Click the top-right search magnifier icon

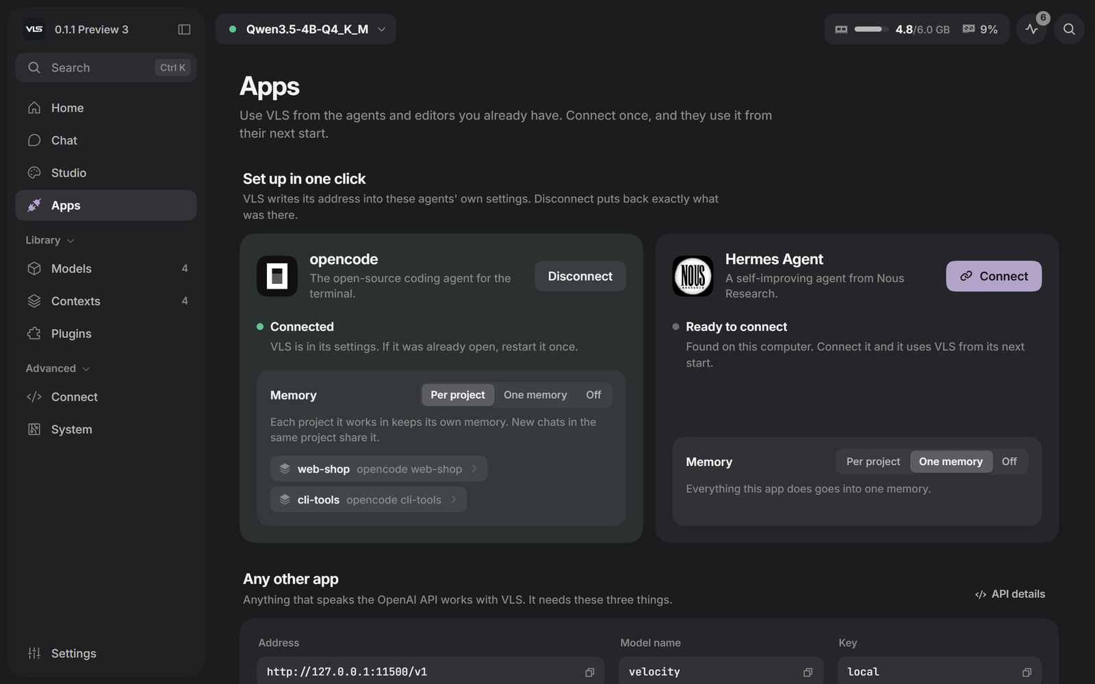tap(1069, 29)
